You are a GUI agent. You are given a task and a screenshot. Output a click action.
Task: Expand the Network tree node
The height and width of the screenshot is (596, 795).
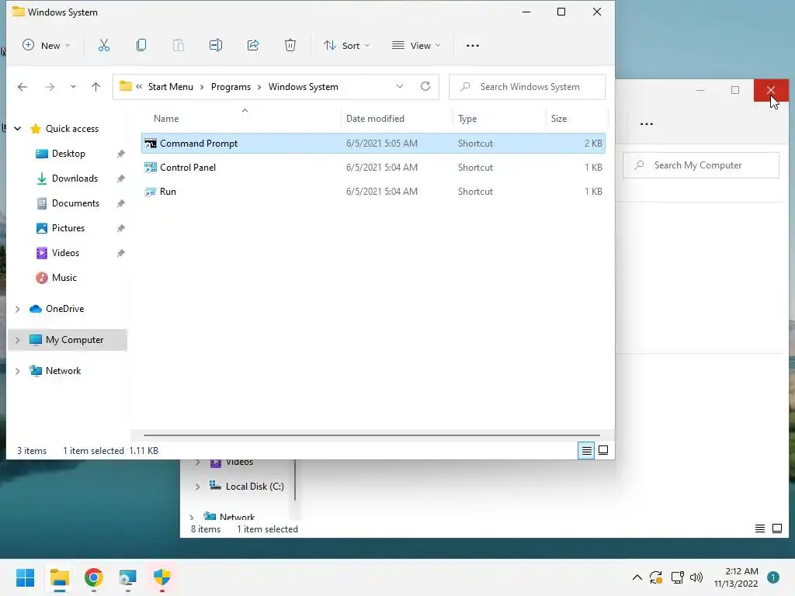17,371
